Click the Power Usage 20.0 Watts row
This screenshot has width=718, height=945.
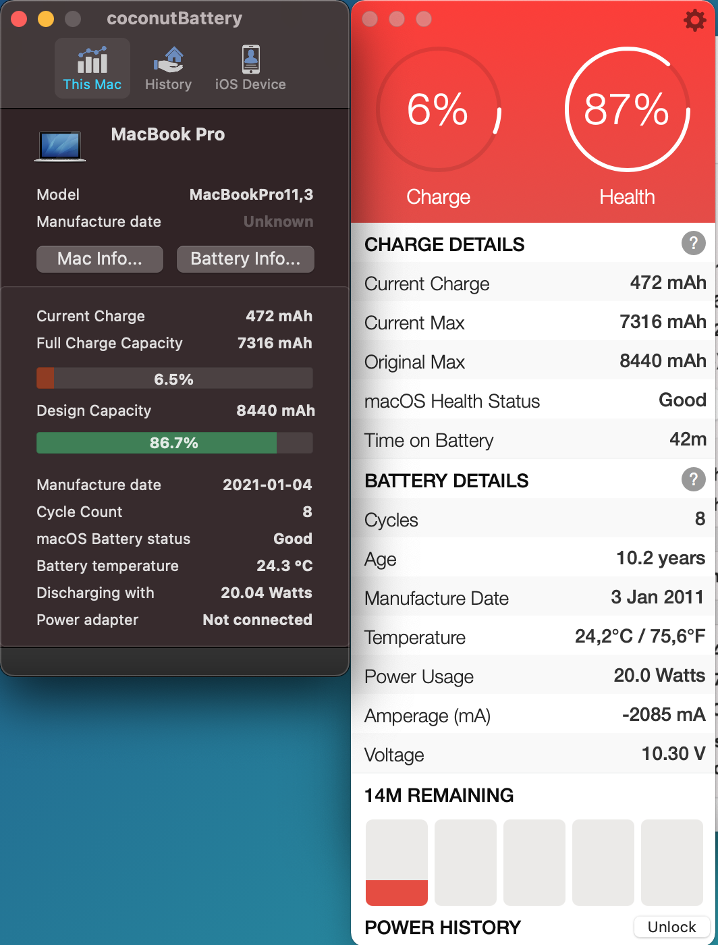(533, 676)
